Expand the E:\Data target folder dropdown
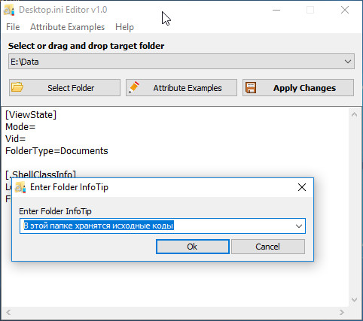The width and height of the screenshot is (363, 321). click(x=348, y=62)
